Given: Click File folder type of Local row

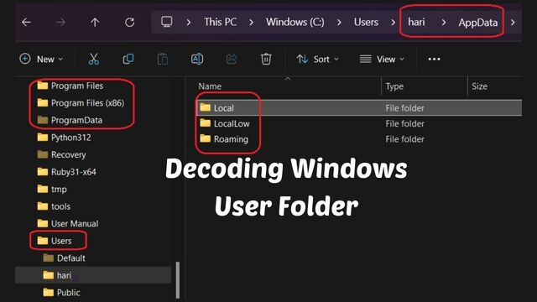Looking at the screenshot, I should click(404, 108).
